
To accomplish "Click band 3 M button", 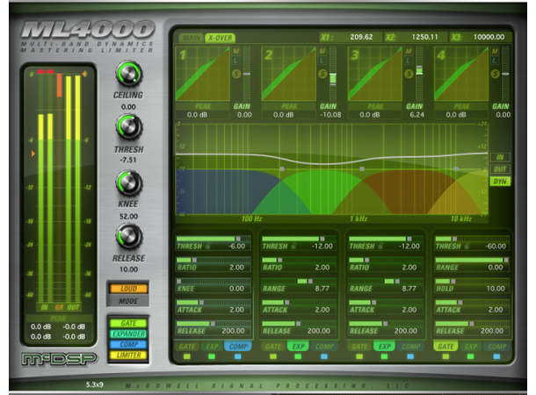I will tap(409, 51).
